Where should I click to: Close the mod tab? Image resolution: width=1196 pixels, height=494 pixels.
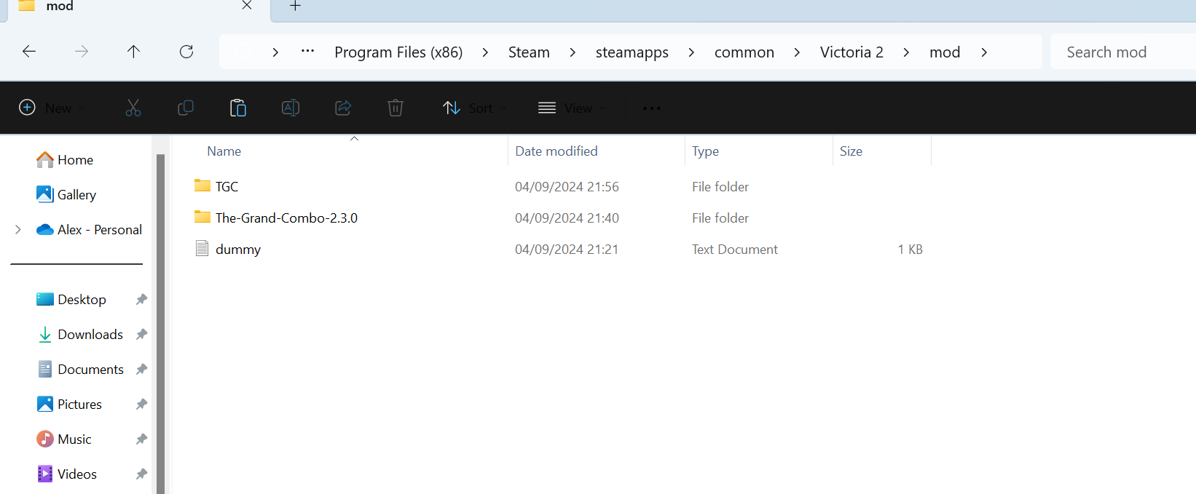pos(247,6)
